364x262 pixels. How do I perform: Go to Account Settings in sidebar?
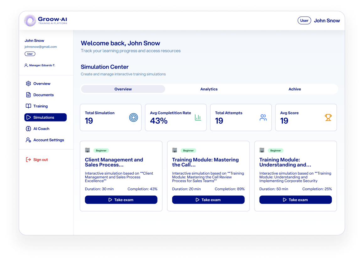click(49, 140)
